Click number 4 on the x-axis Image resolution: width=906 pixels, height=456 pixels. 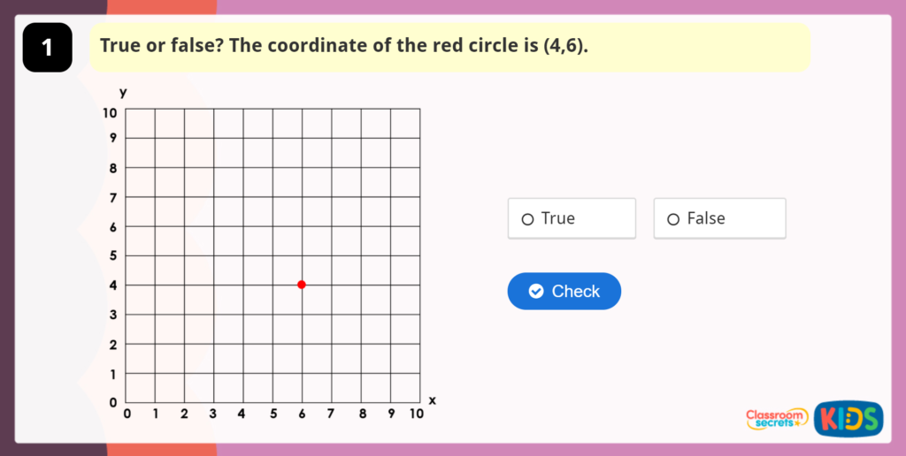tap(242, 414)
